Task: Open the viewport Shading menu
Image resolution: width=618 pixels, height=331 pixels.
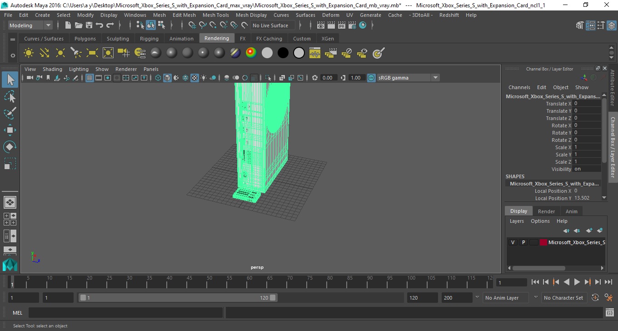Action: click(x=52, y=69)
